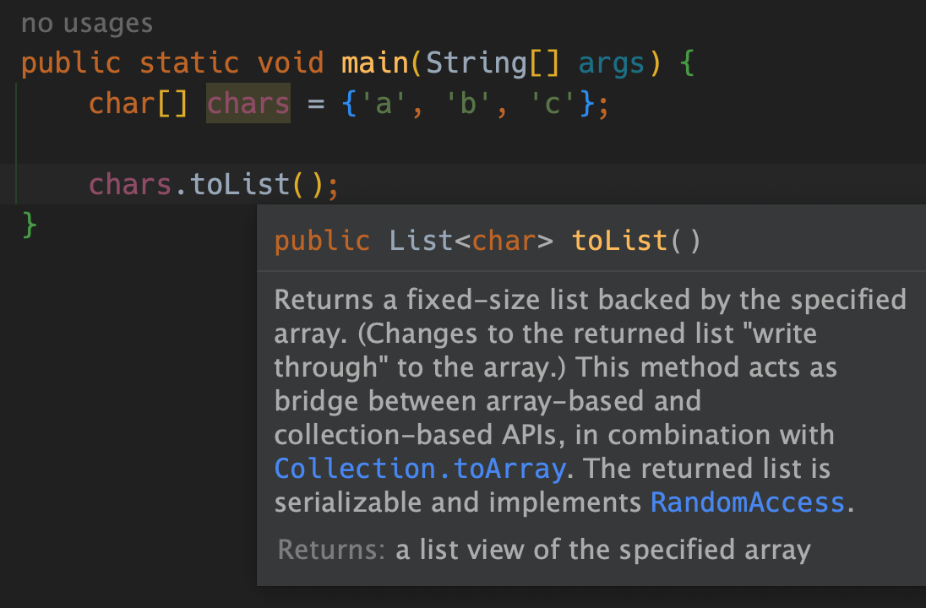Click the Returns description text in popup
This screenshot has width=926, height=608.
(603, 550)
